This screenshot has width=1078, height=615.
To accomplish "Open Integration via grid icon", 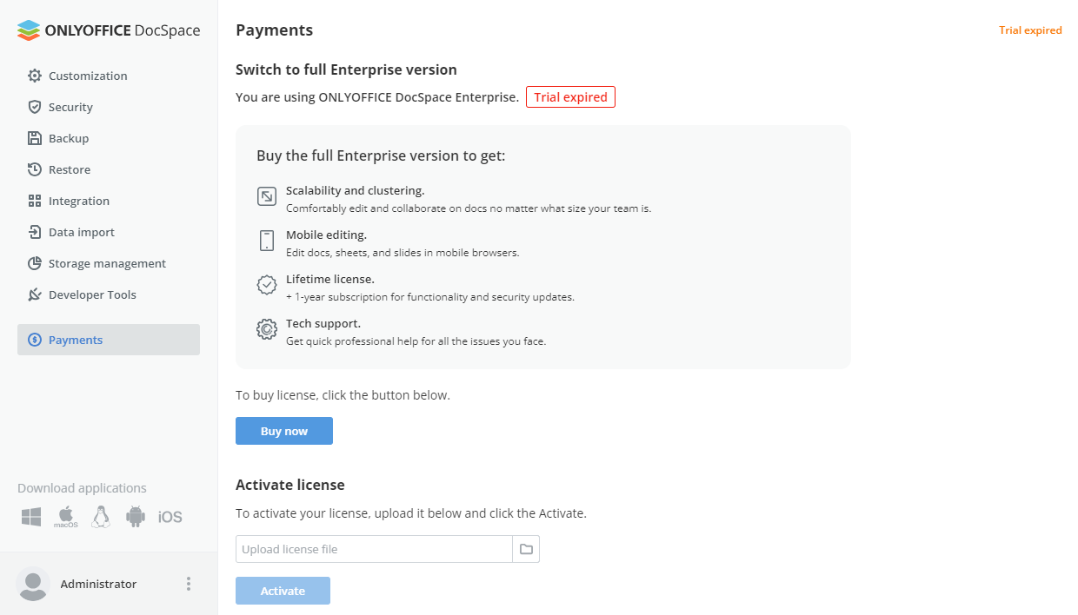I will pos(35,201).
